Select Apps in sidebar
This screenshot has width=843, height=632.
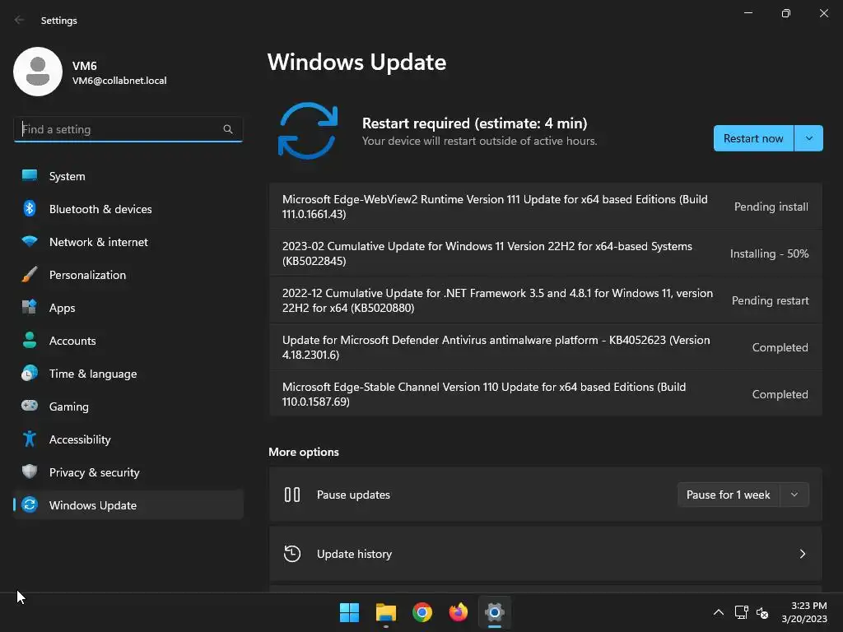(128, 308)
